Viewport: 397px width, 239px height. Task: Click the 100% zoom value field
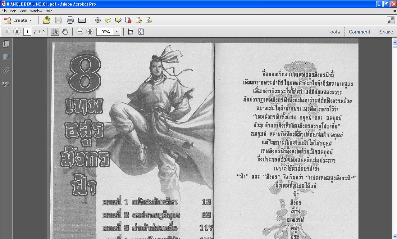(x=105, y=32)
